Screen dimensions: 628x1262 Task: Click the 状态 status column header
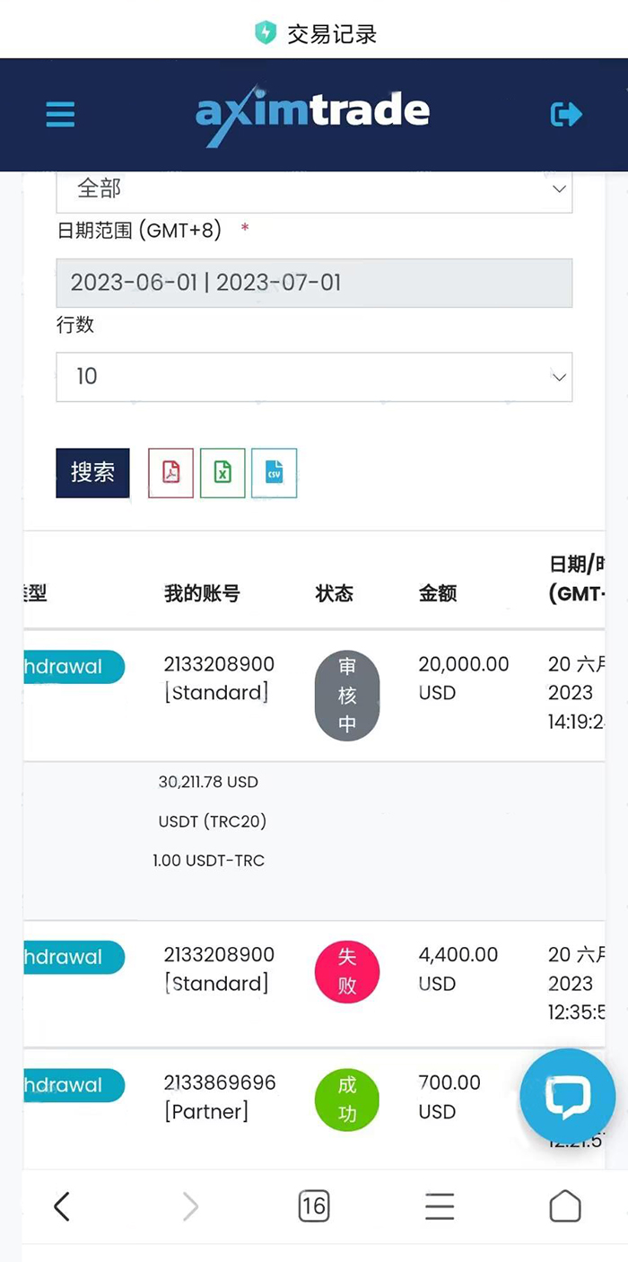[335, 593]
